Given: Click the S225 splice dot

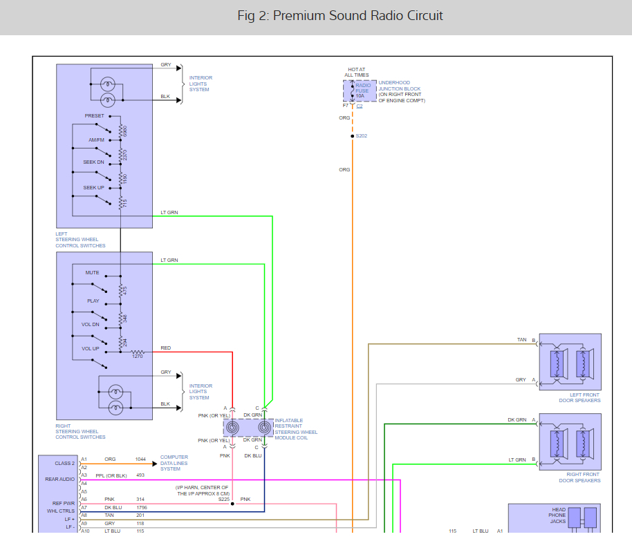Looking at the screenshot, I should click(x=232, y=504).
